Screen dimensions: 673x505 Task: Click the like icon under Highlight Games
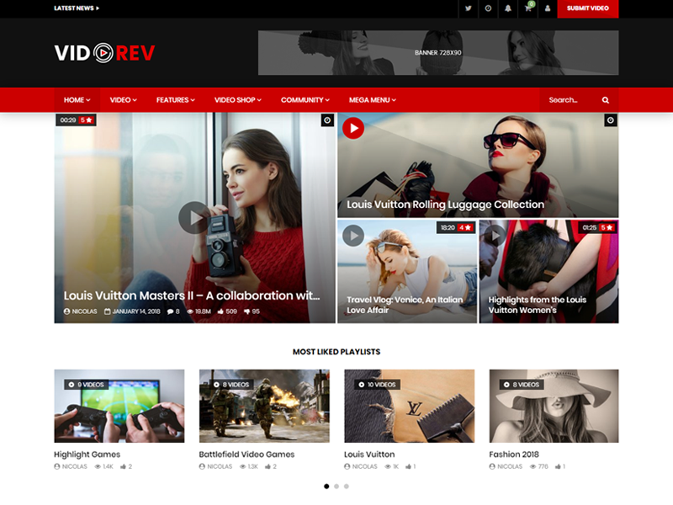click(x=123, y=466)
